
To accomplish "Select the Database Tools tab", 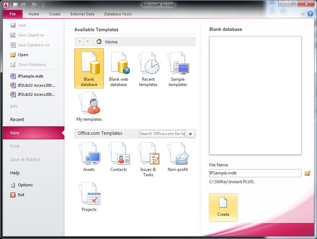I will pyautogui.click(x=118, y=14).
